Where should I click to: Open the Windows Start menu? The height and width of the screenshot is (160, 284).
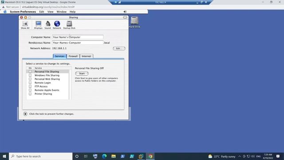coord(4,156)
